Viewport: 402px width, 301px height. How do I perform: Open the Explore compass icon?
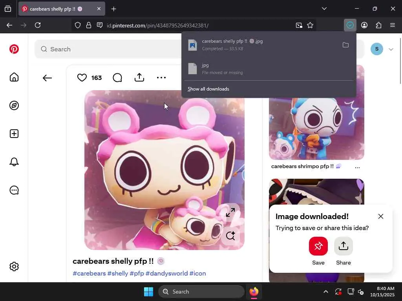(x=14, y=105)
